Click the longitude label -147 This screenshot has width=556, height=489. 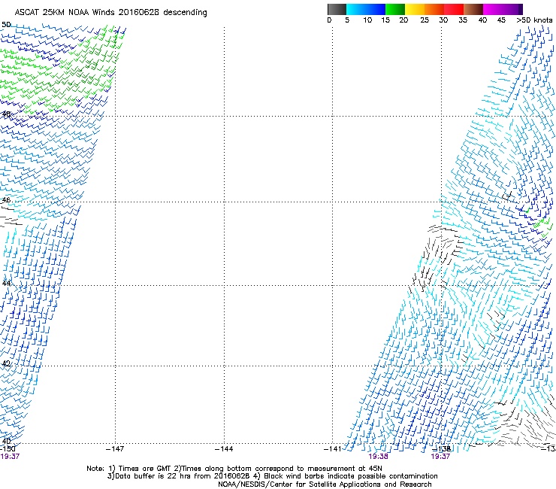tap(115, 449)
